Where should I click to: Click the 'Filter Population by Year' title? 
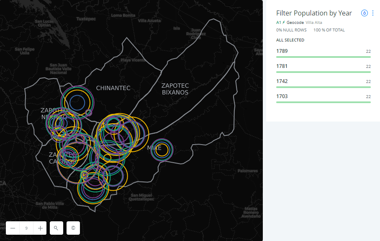click(314, 13)
